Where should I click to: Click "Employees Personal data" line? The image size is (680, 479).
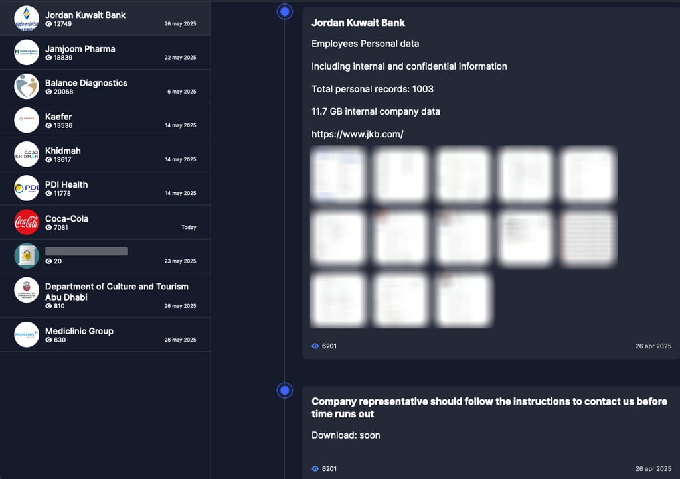point(365,44)
